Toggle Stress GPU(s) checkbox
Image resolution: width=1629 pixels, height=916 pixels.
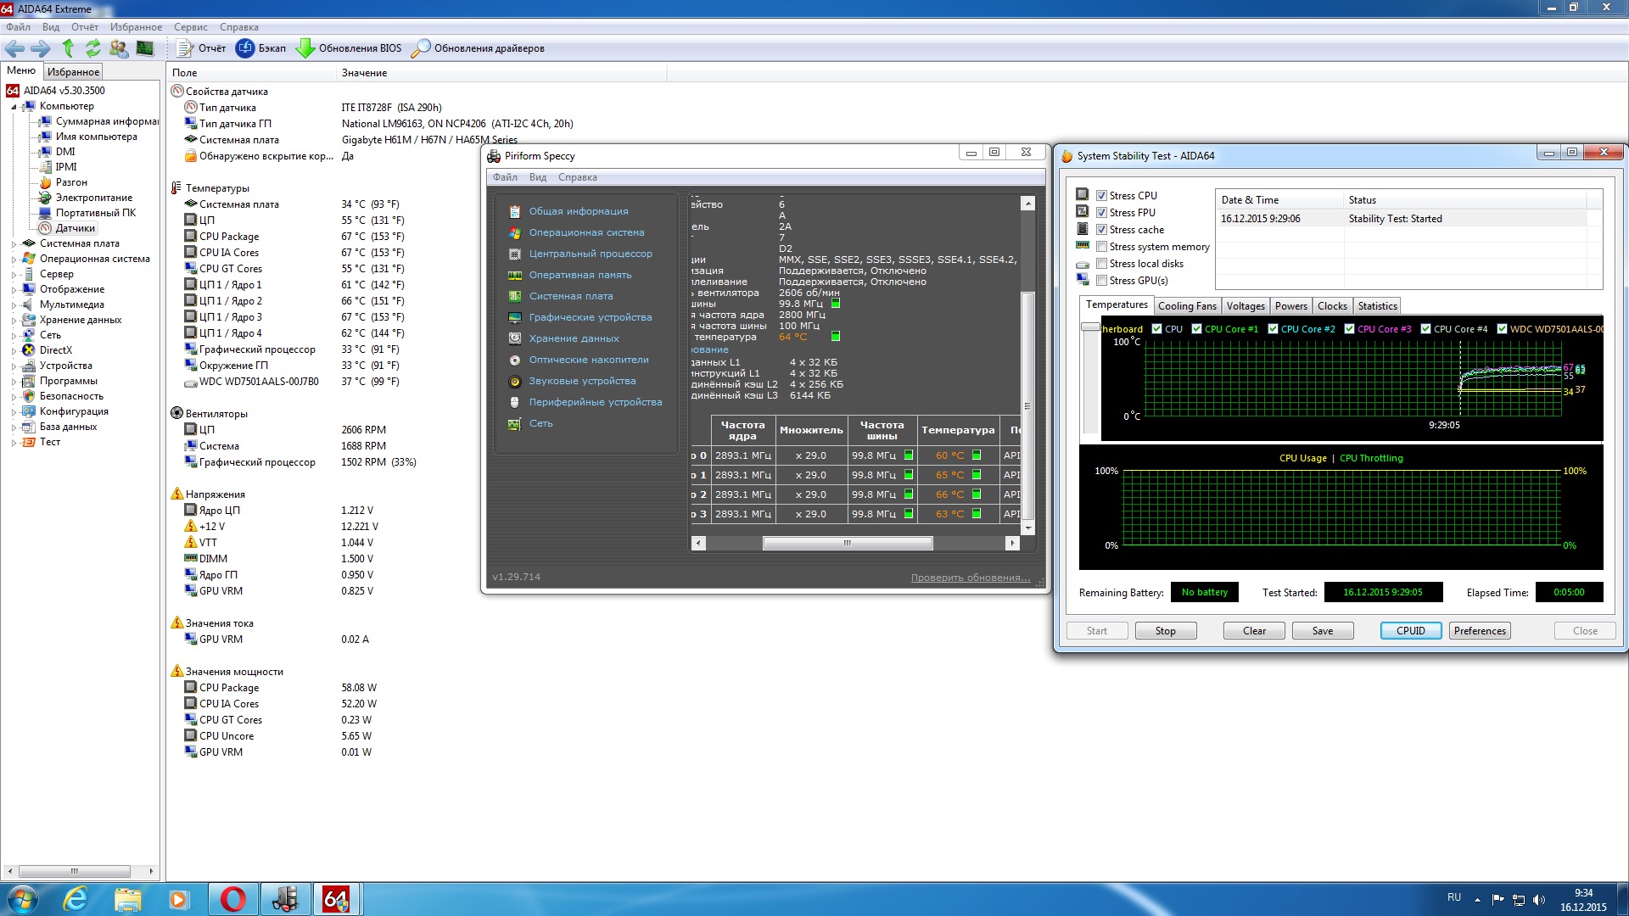pos(1101,281)
